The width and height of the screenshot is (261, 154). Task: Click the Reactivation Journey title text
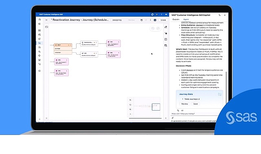pyautogui.click(x=80, y=20)
